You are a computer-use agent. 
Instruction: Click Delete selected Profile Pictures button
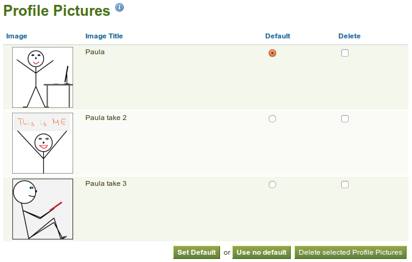tap(350, 252)
